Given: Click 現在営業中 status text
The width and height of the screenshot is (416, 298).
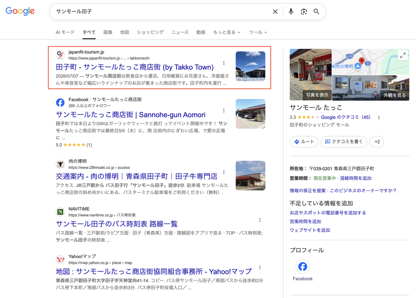Looking at the screenshot, I should click(x=325, y=178).
